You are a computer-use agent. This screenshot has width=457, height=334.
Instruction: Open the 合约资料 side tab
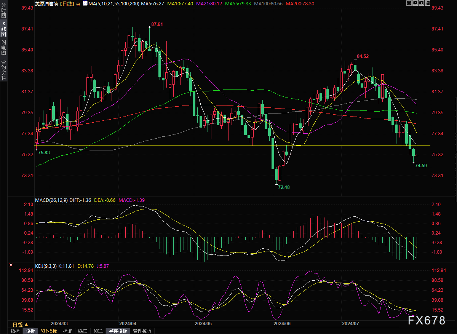coord(4,70)
